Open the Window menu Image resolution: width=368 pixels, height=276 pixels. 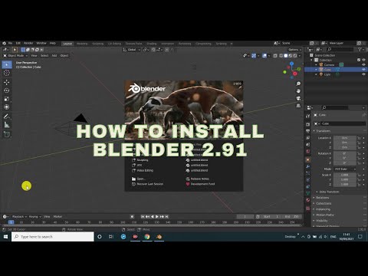[41, 43]
